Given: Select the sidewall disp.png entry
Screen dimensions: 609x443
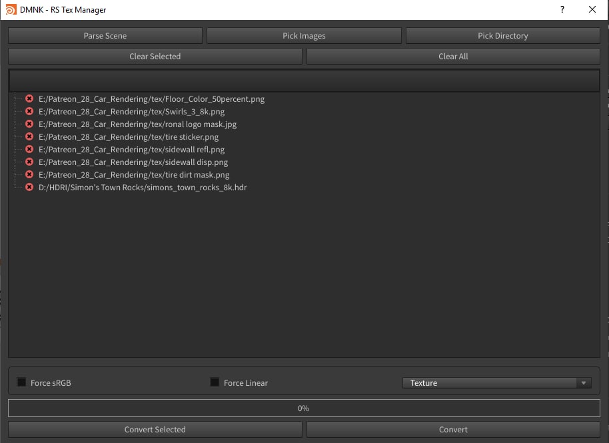Looking at the screenshot, I should [x=133, y=162].
